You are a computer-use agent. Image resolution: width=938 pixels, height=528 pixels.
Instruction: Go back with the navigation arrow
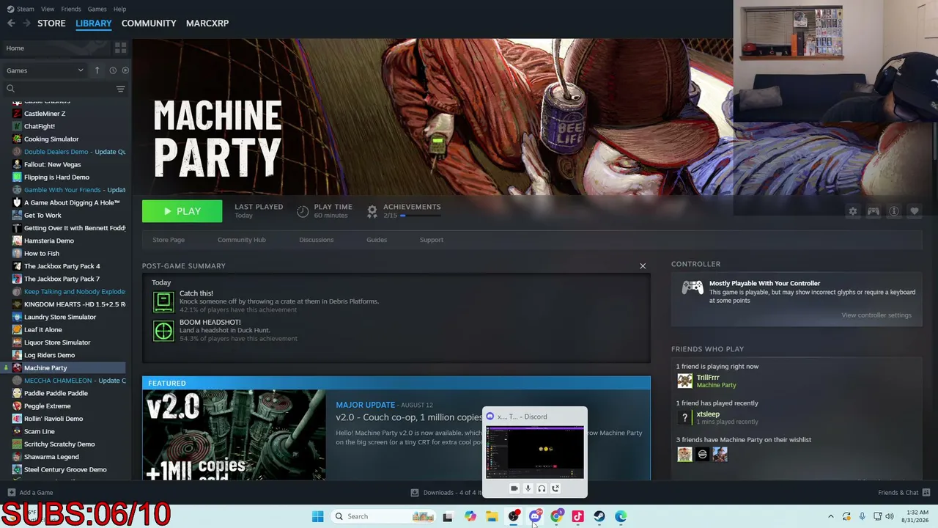click(x=11, y=23)
